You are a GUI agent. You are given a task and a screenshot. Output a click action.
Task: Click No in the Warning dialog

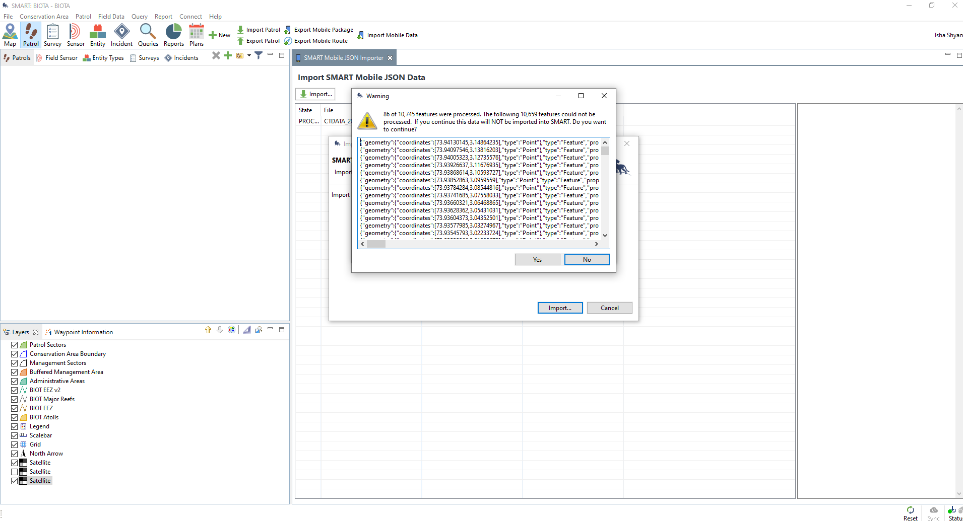pos(587,260)
